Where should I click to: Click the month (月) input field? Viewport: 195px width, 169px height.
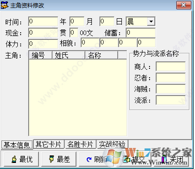(77, 21)
